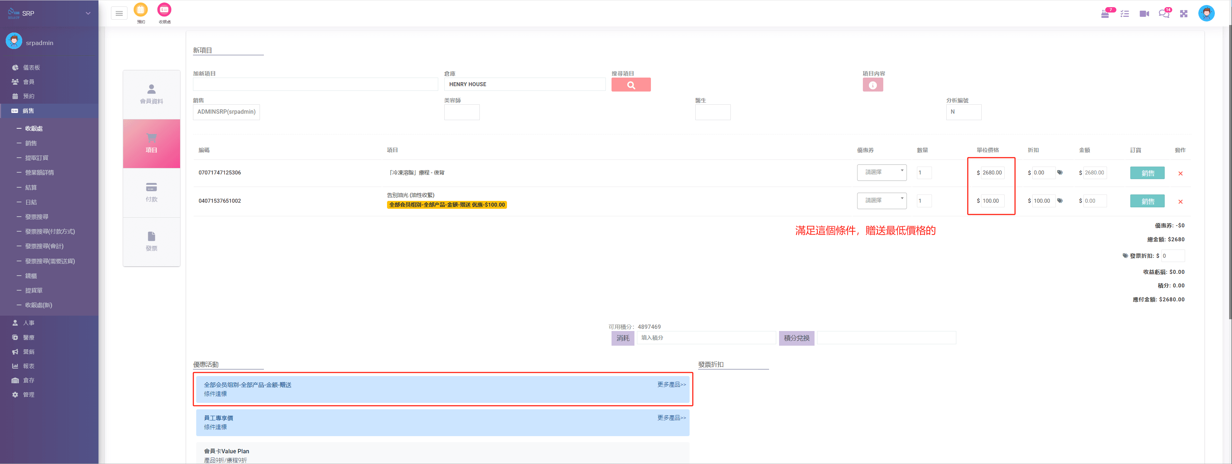This screenshot has width=1232, height=464.
Task: Click the add new item input field
Action: pos(315,84)
